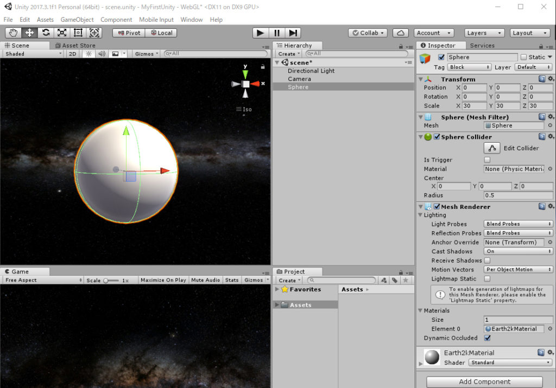Image resolution: width=556 pixels, height=388 pixels.
Task: Click GameObject cube icon in Inspector
Action: pyautogui.click(x=425, y=59)
